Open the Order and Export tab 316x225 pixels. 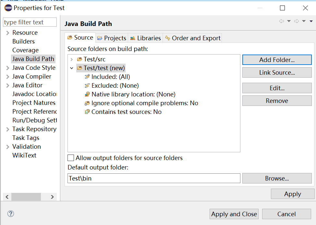(193, 38)
